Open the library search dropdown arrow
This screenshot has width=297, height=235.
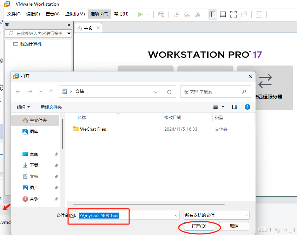[x=69, y=33]
